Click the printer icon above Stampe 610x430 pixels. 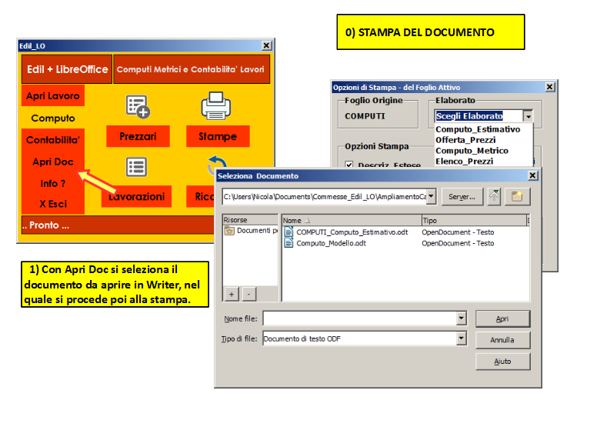(x=216, y=105)
